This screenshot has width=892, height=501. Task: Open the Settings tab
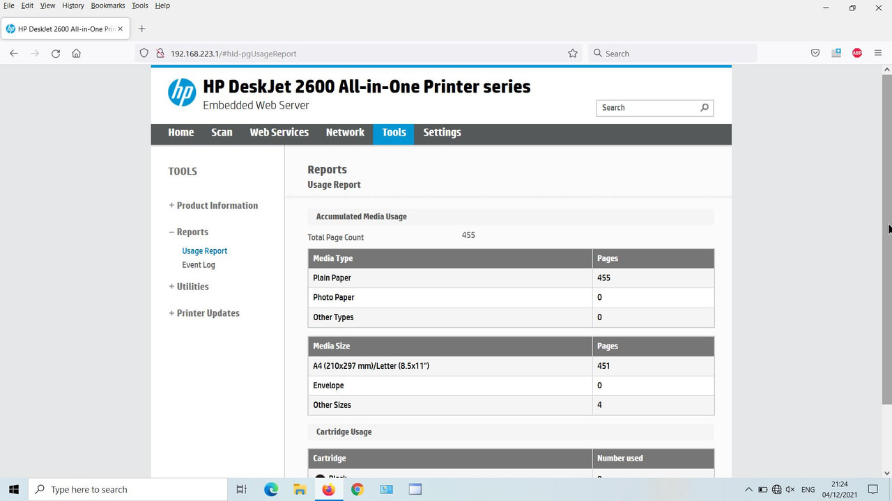tap(442, 132)
